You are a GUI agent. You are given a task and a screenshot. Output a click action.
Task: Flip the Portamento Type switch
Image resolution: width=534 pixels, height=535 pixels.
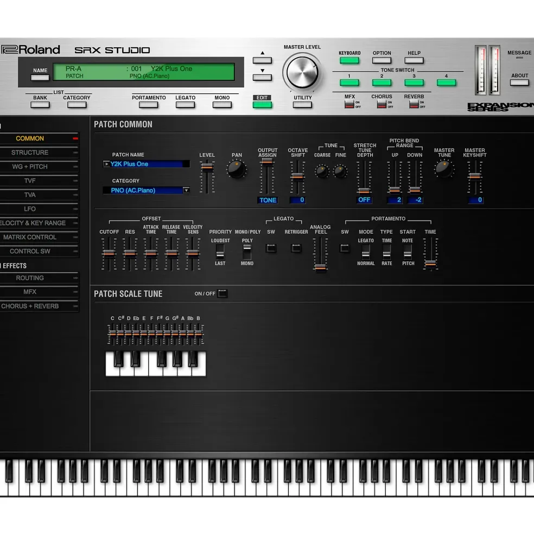(386, 252)
